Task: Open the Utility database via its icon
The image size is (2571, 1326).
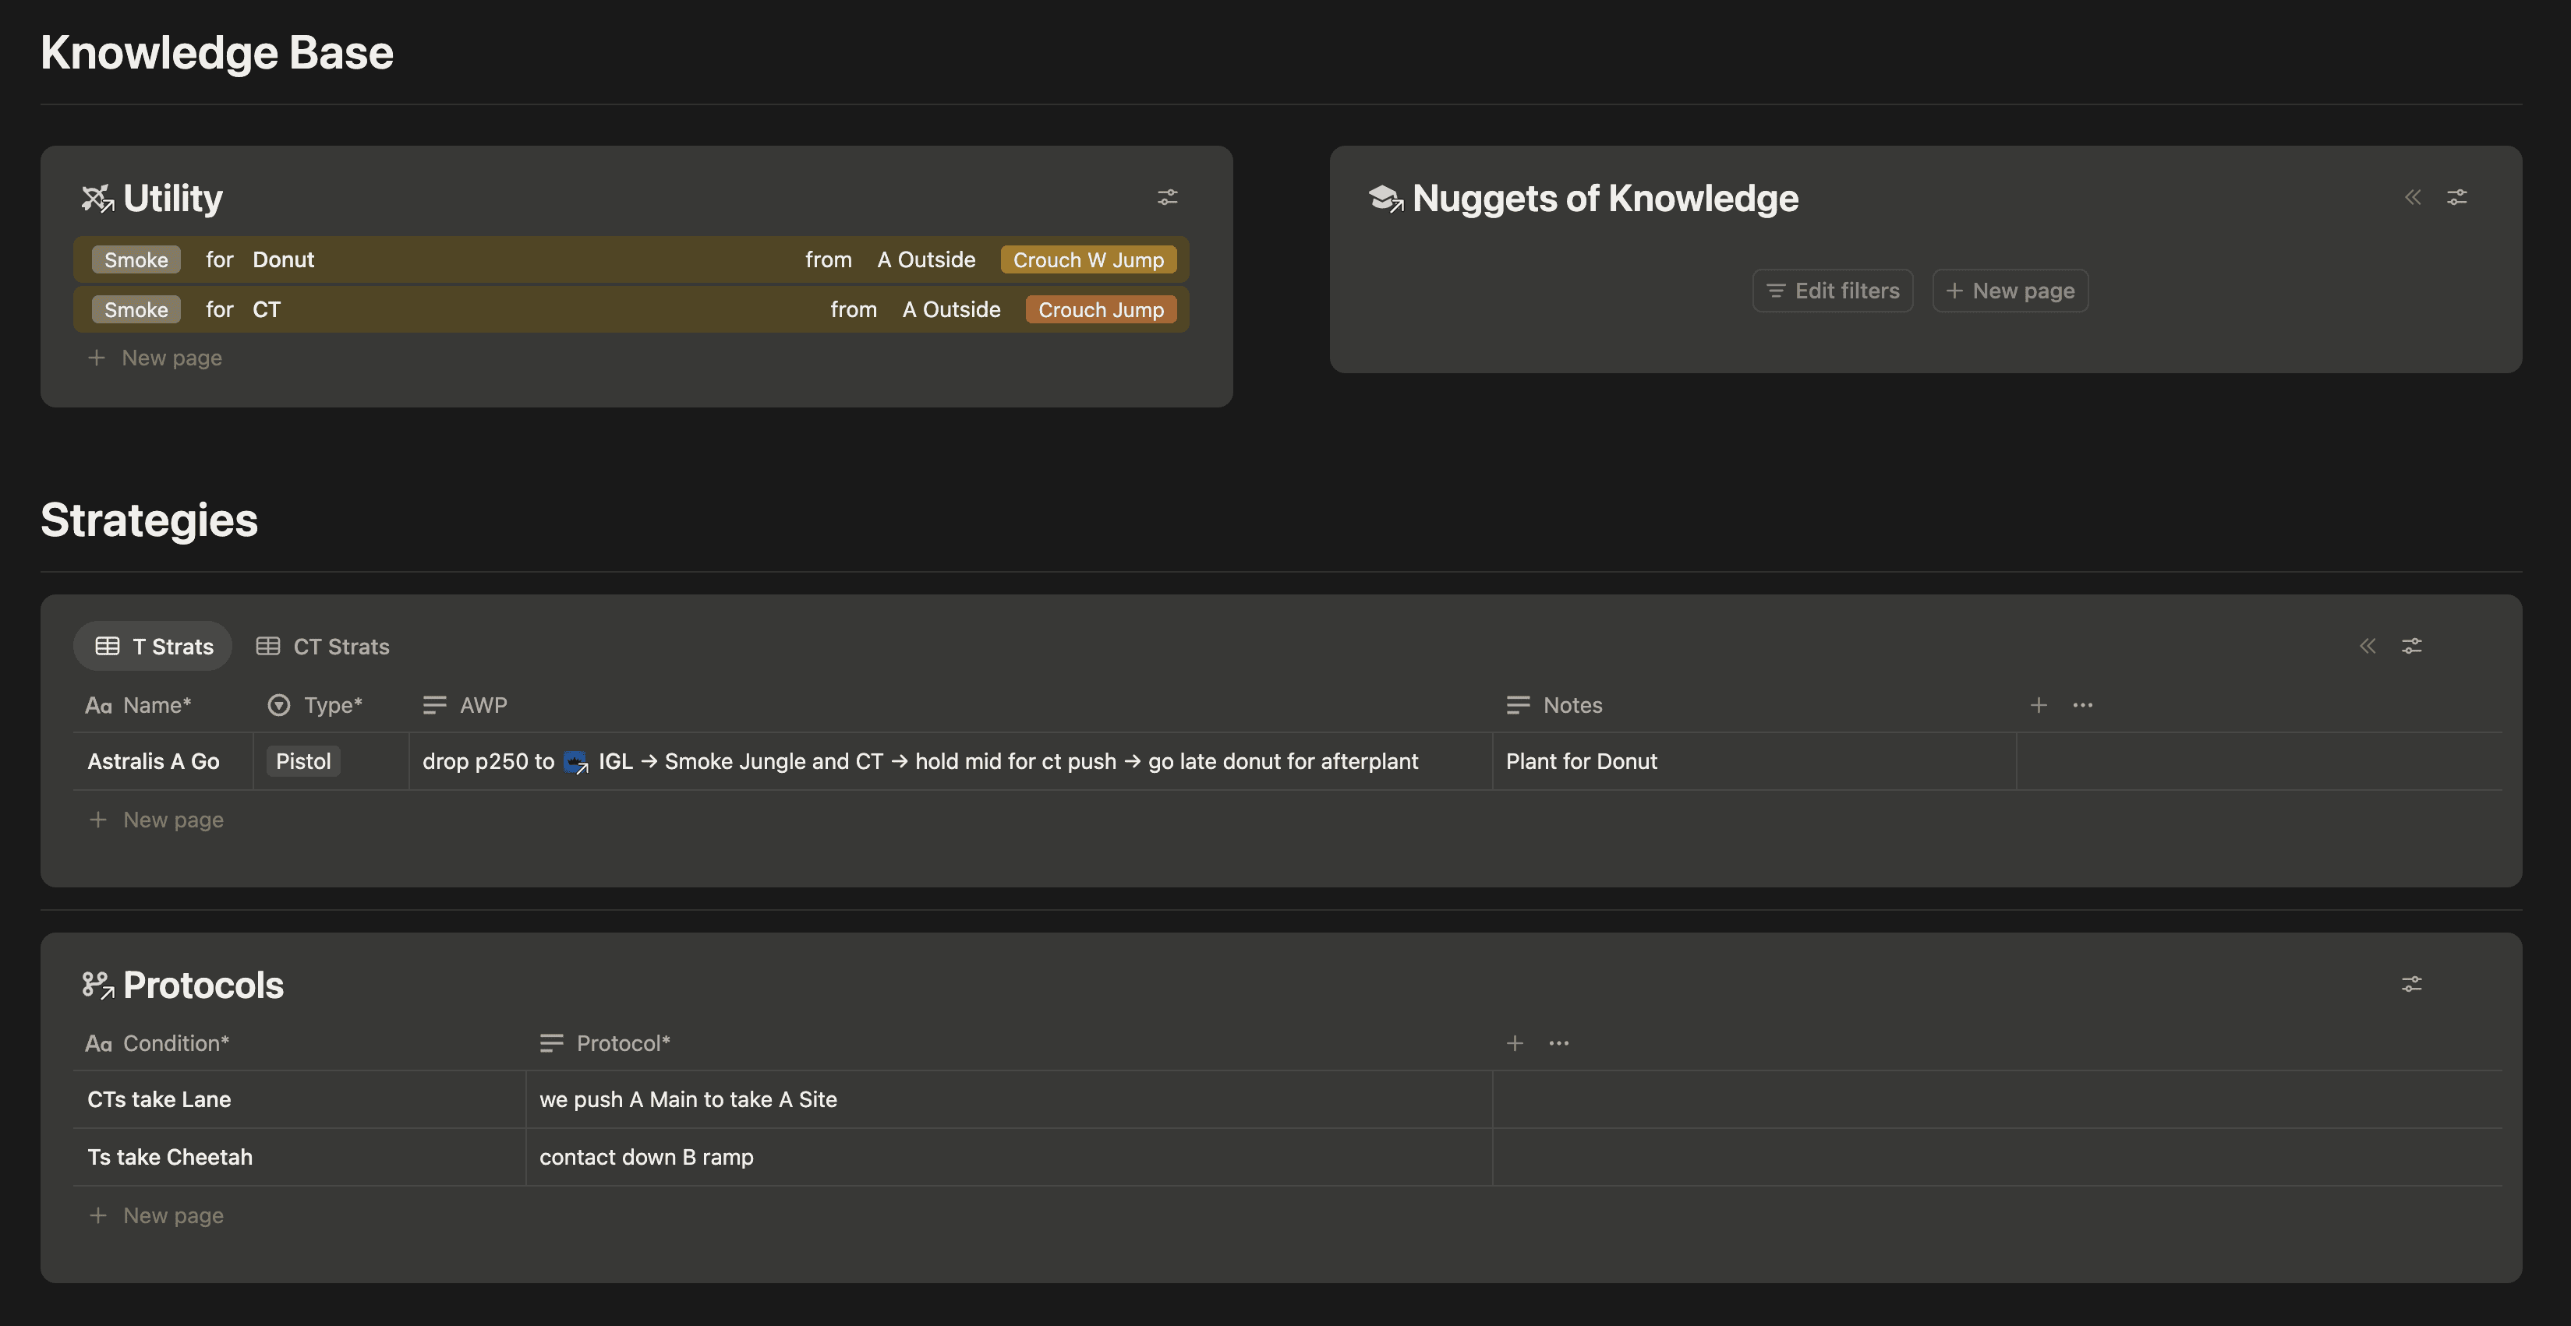Action: tap(97, 199)
